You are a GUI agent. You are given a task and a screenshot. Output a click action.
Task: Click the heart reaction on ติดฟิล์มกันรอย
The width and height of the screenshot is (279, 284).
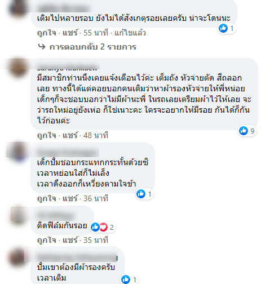pyautogui.click(x=104, y=227)
